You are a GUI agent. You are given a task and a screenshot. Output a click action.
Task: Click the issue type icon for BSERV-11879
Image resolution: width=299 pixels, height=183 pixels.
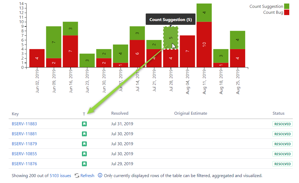84,144
